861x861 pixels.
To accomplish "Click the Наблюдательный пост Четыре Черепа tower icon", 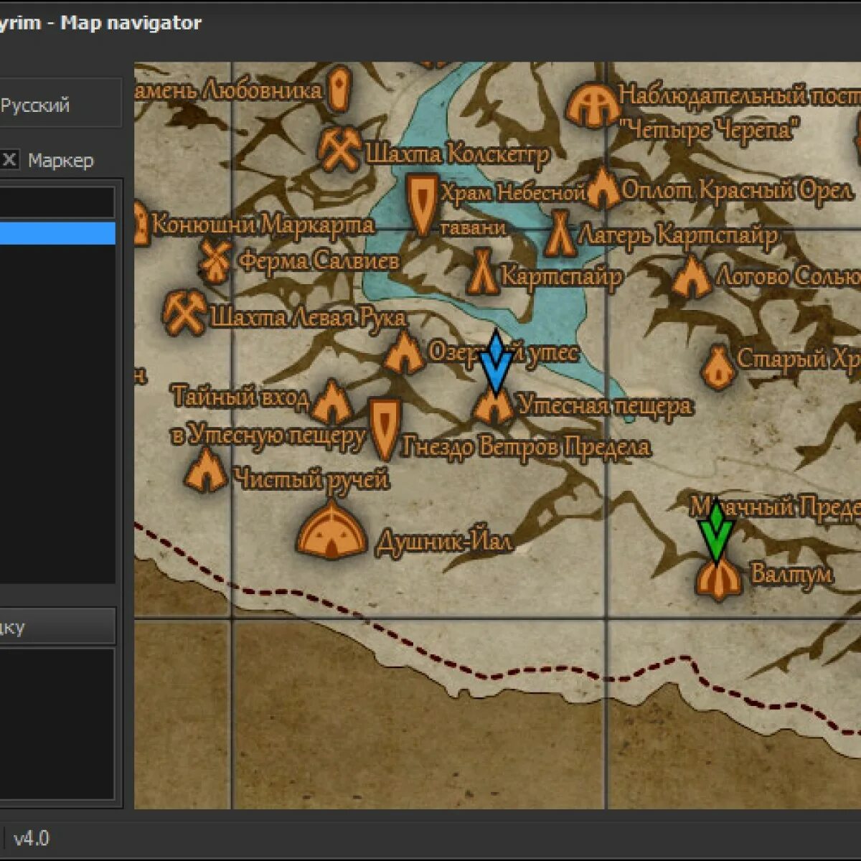I will [x=592, y=105].
